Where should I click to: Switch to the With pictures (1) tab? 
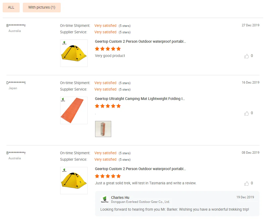(x=42, y=8)
